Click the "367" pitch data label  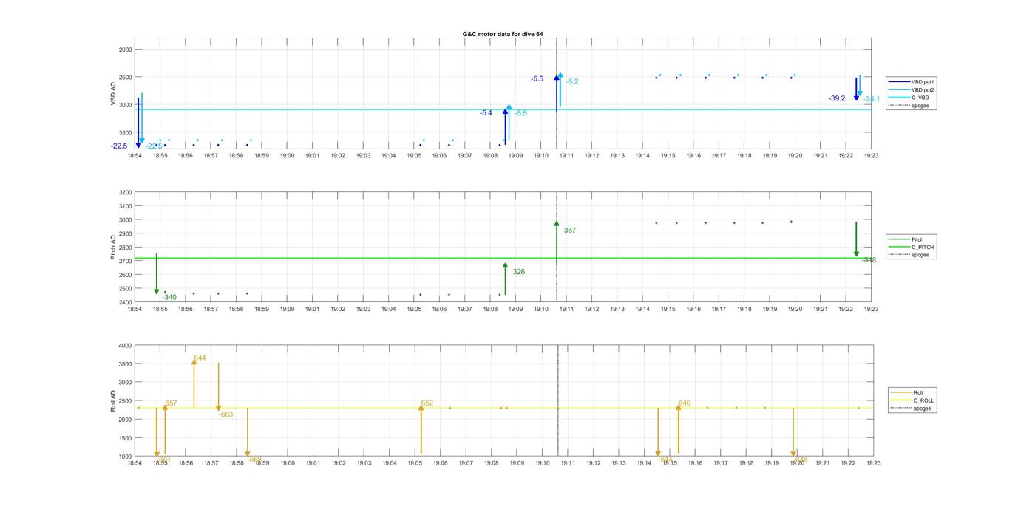click(569, 231)
